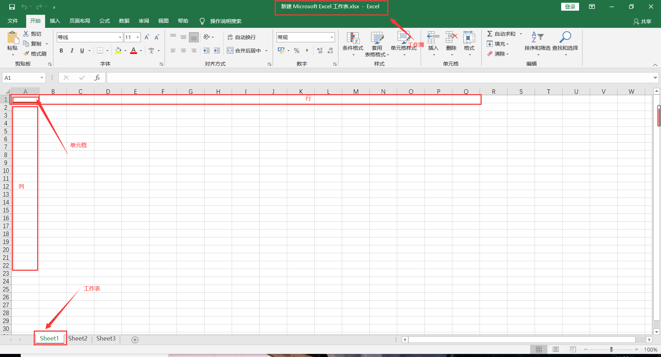
Task: Click the 登录 sign-in button
Action: [570, 7]
